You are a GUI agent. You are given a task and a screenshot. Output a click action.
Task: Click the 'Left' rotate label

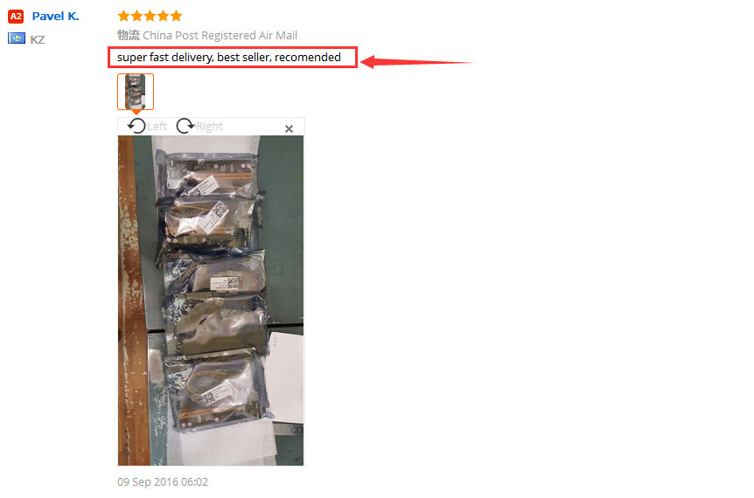tap(157, 127)
